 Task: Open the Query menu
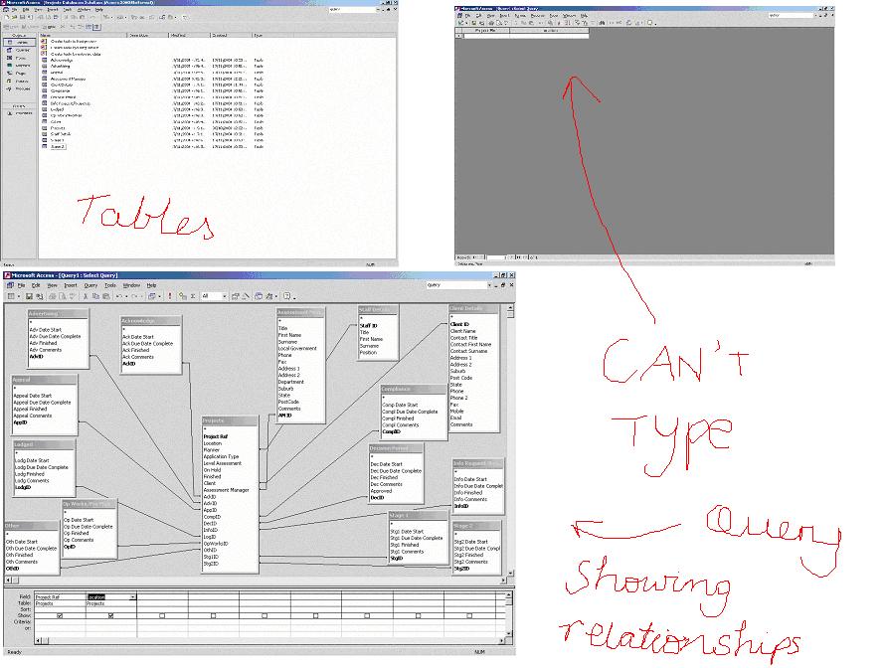tap(90, 285)
